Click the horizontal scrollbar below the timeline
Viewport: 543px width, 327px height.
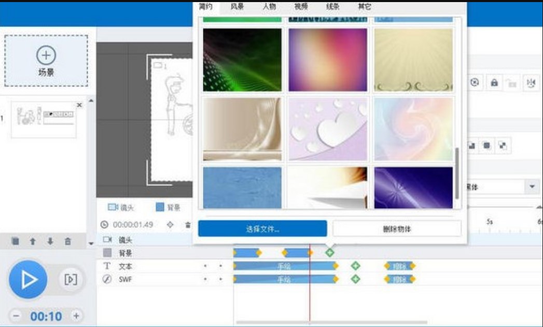331,322
